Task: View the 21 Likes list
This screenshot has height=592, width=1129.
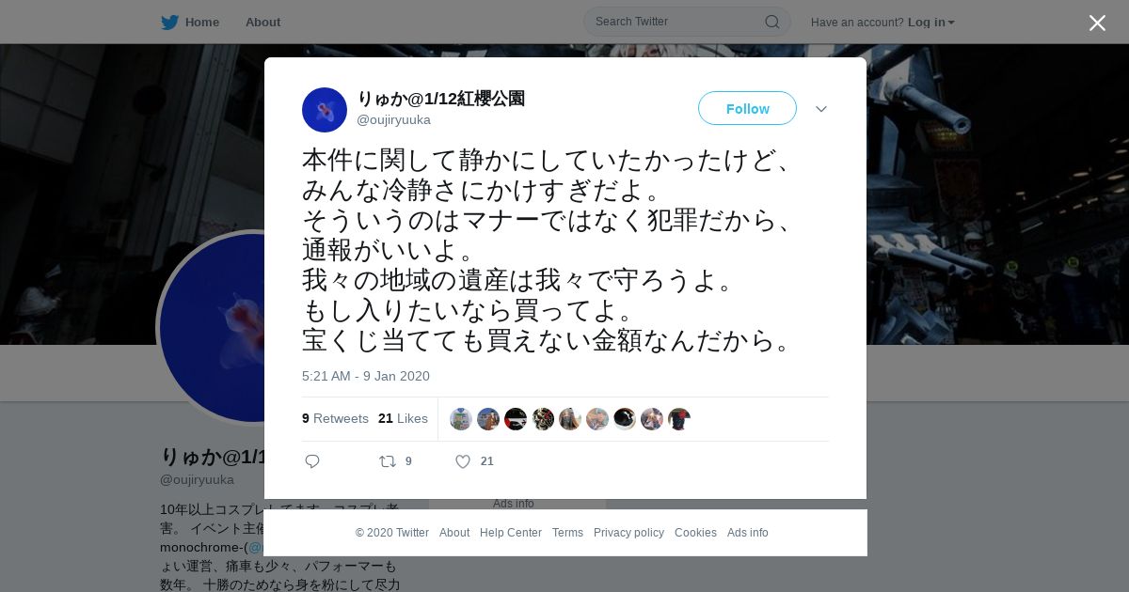Action: [403, 418]
